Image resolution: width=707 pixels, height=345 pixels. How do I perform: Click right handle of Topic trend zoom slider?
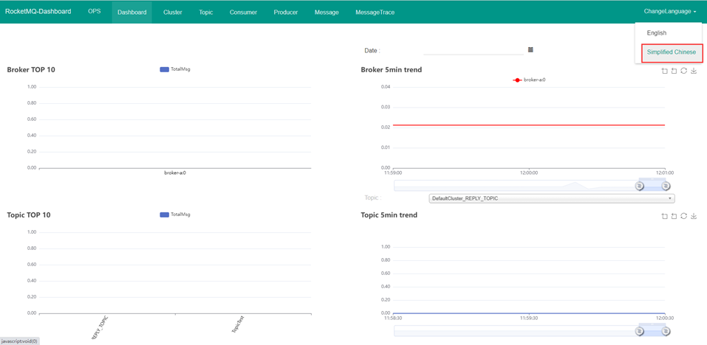click(666, 332)
